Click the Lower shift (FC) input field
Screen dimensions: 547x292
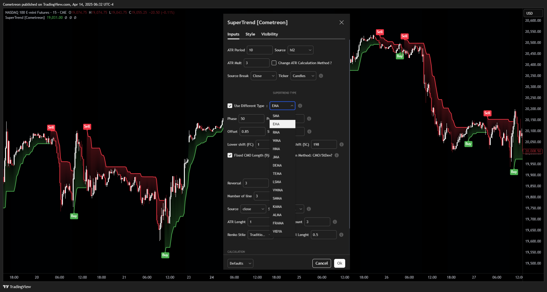[x=263, y=144]
